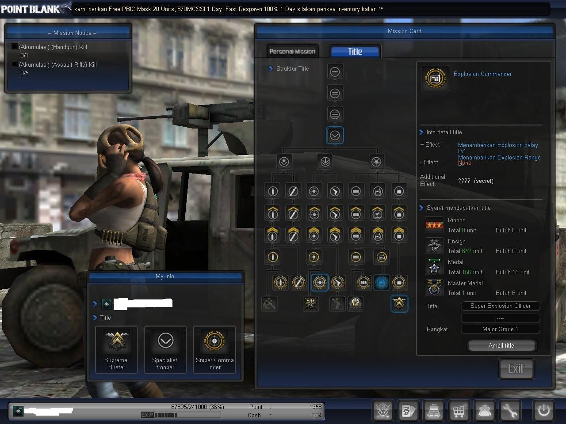
Task: Click the empty dashed title field
Action: pyautogui.click(x=501, y=318)
